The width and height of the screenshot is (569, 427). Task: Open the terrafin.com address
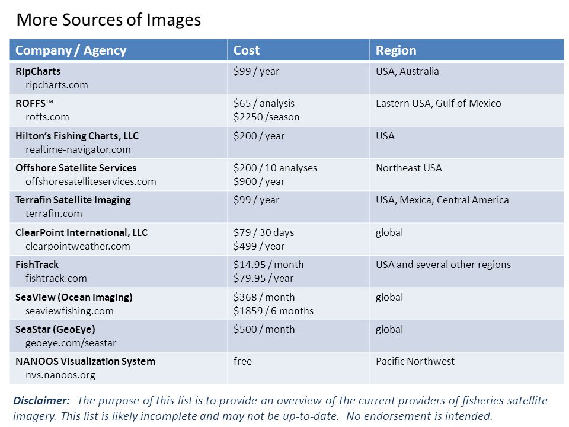(x=54, y=214)
